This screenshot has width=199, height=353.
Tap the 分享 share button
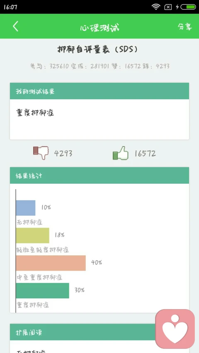pyautogui.click(x=185, y=26)
